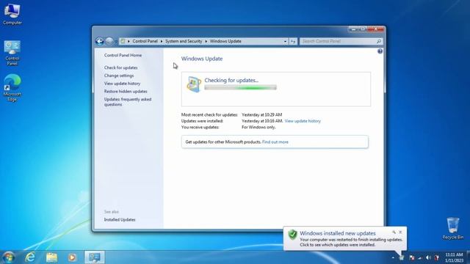
Task: Click Check for updates in sidebar
Action: point(120,67)
